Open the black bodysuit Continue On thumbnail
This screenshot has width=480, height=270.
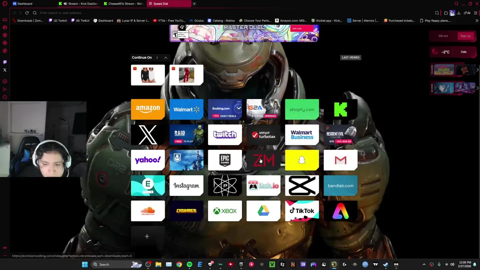click(x=148, y=75)
